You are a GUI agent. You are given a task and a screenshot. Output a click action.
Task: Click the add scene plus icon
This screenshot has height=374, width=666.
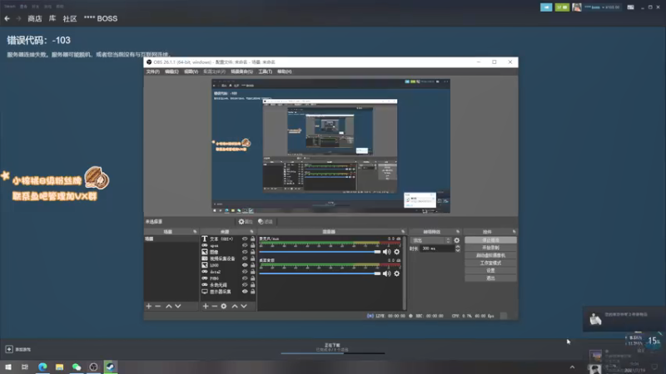point(149,306)
